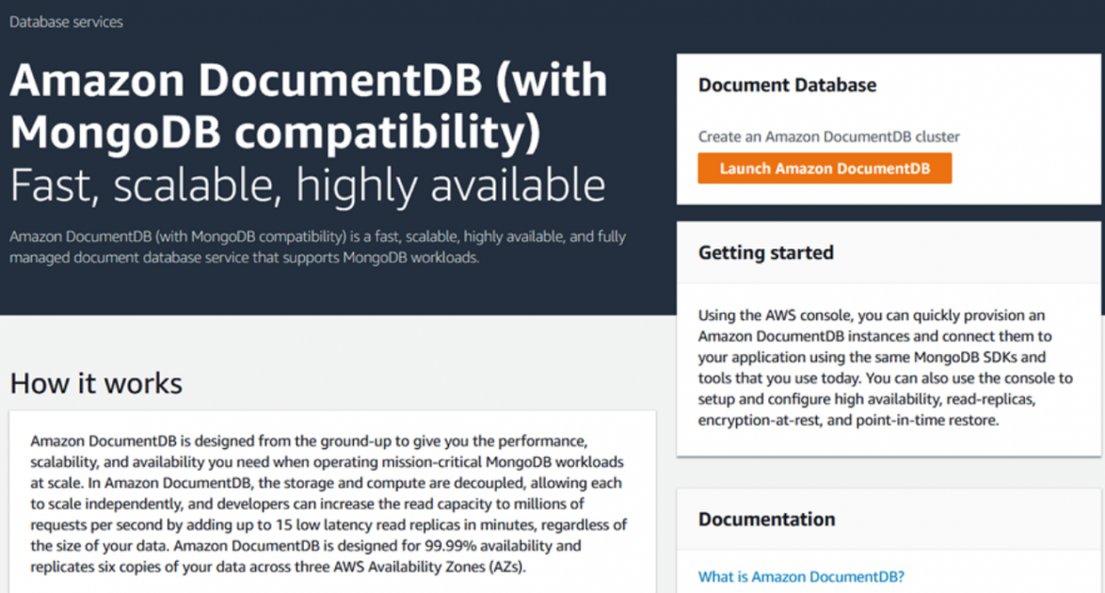Click Create an Amazon DocumentDB cluster text
1105x593 pixels.
coord(829,136)
